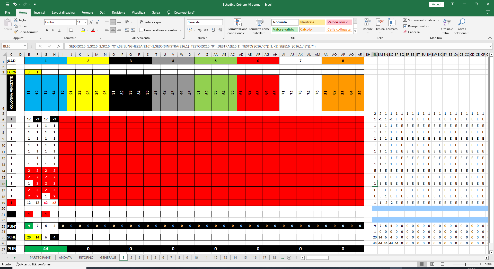Open Formattazione condizionale

coord(237,26)
